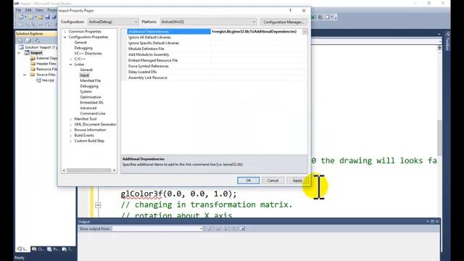
Task: Click New Project icon in main toolbar
Action: [x=21, y=17]
